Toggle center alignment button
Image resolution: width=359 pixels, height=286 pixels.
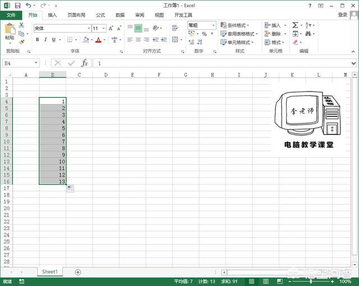pos(138,40)
